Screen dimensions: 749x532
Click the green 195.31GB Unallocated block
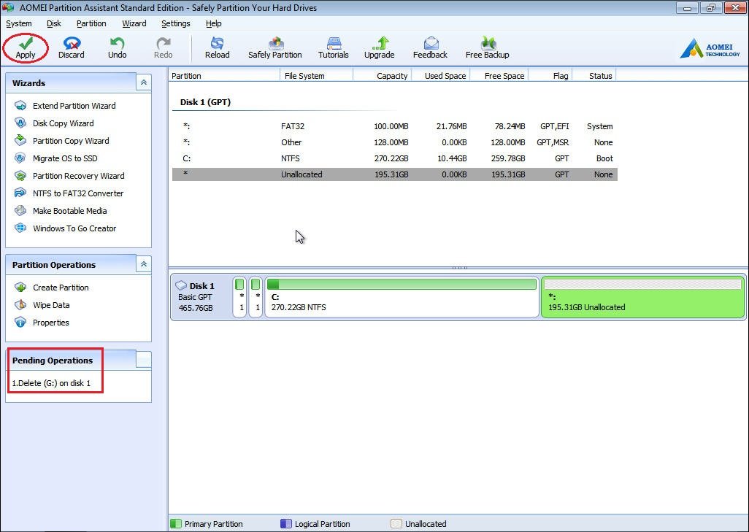[x=642, y=298]
